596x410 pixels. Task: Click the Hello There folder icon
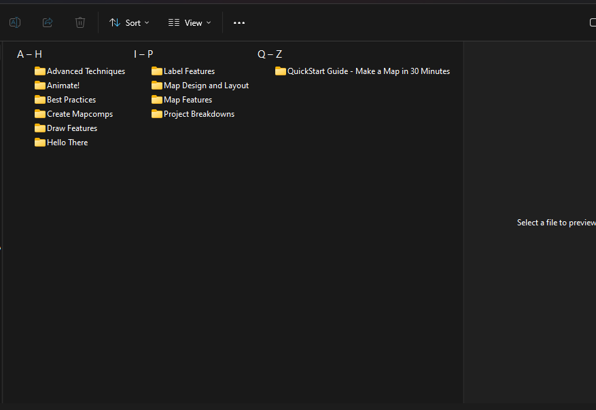(40, 143)
